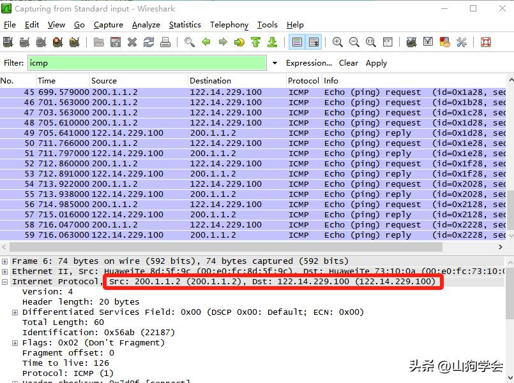Open the filter history dropdown arrow
This screenshot has width=514, height=383.
tap(275, 63)
